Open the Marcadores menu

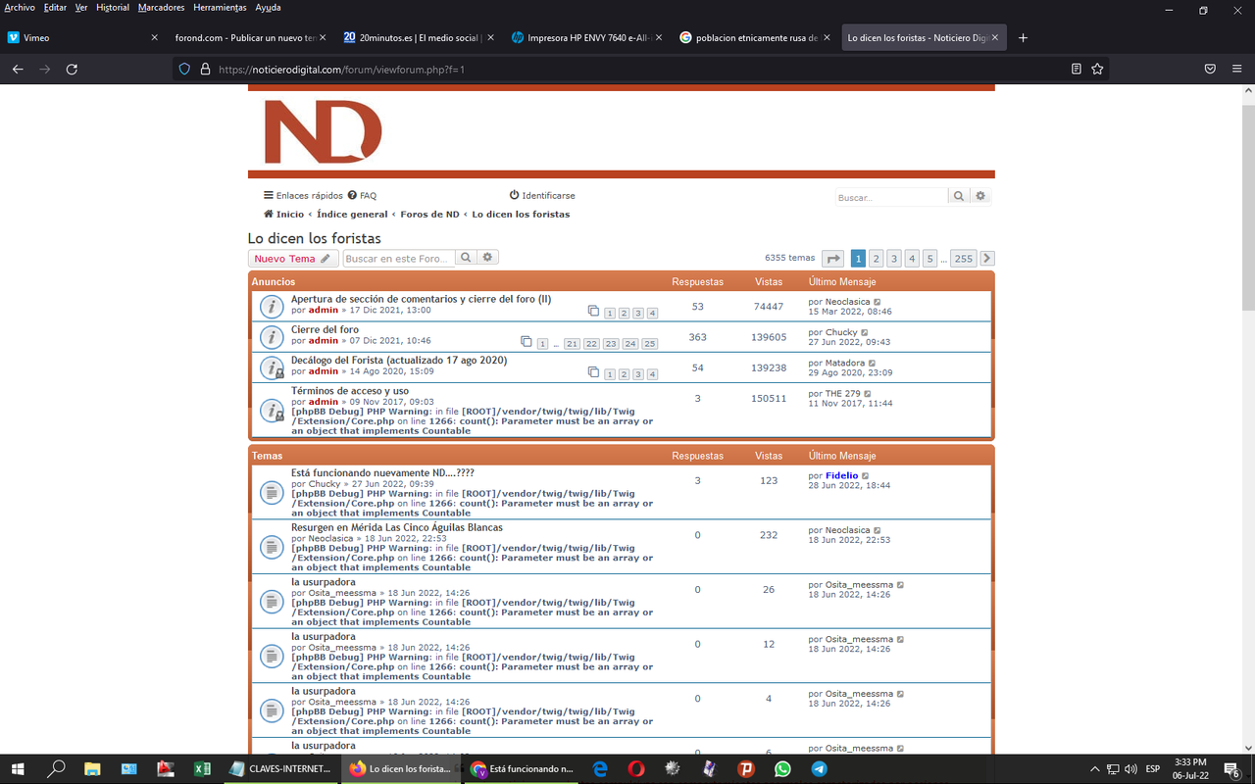tap(161, 7)
